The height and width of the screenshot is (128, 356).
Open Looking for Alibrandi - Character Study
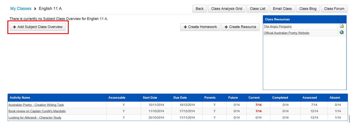35,117
